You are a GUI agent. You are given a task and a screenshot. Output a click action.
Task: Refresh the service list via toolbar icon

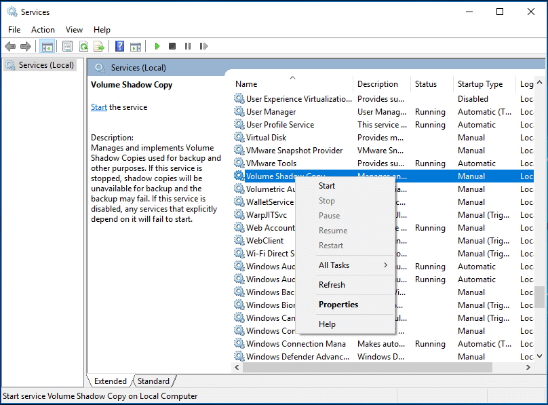coord(83,46)
